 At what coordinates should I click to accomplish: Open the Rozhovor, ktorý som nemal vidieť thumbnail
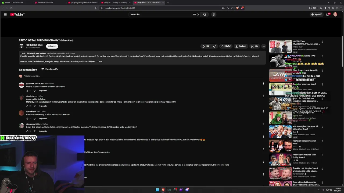point(281,146)
